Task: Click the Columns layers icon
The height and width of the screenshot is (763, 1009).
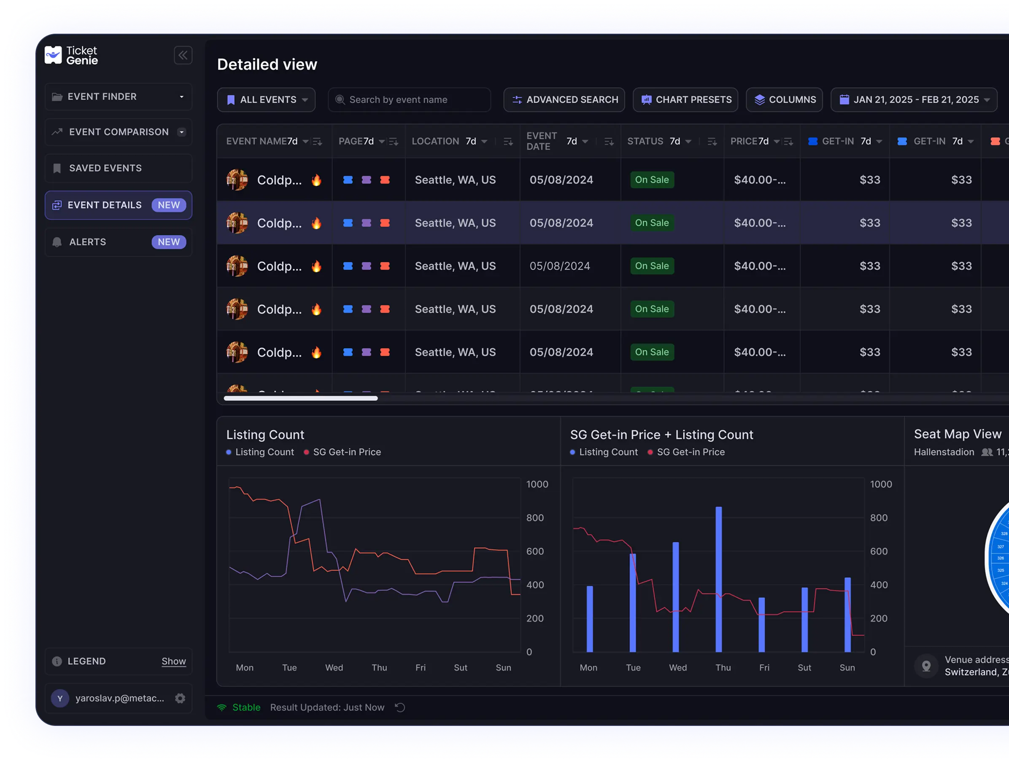Action: (x=759, y=100)
